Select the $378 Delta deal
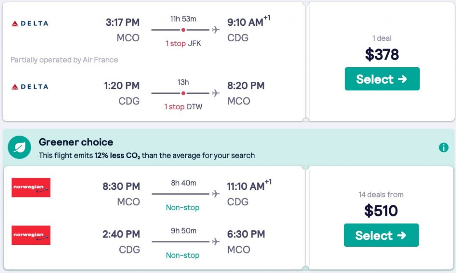 [382, 79]
